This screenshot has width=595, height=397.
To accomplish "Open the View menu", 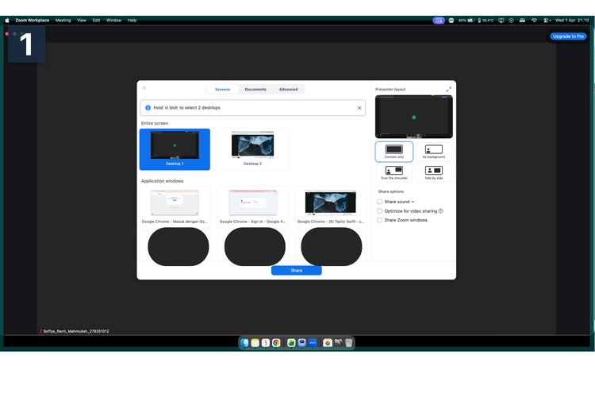I will coord(82,21).
